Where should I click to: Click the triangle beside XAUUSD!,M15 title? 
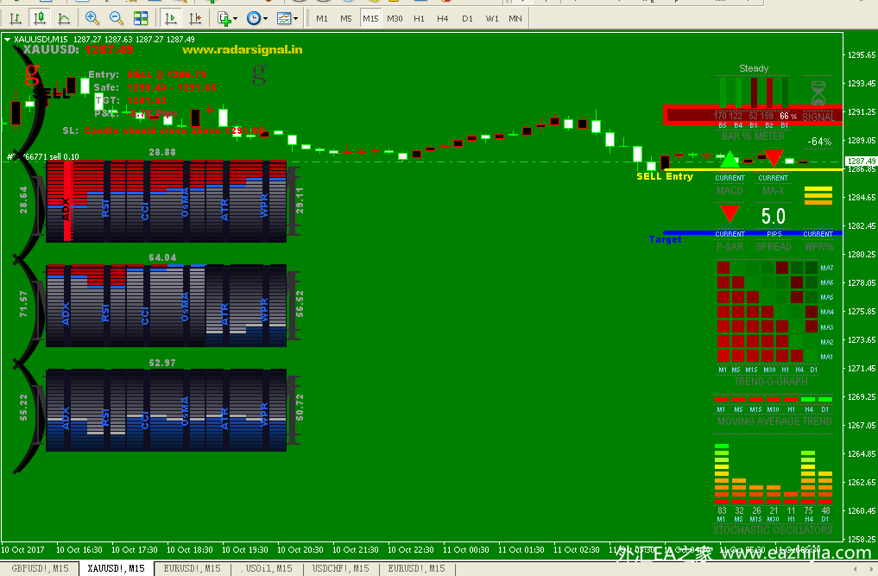[x=7, y=39]
